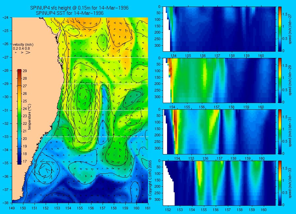Click the 29 tick on temperature color bar
Screen dimensions: 296x214
pos(25,71)
